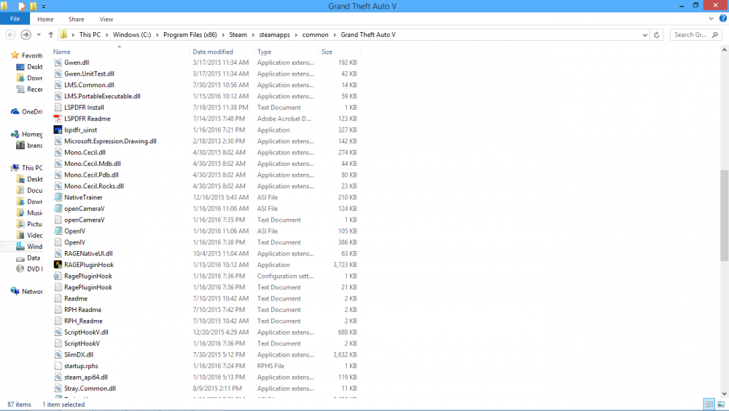Select RagePluginHook configuration settings icon

tap(58, 276)
